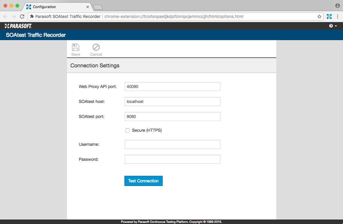Open Chrome's three-dot menu
The image size is (343, 224).
click(338, 16)
